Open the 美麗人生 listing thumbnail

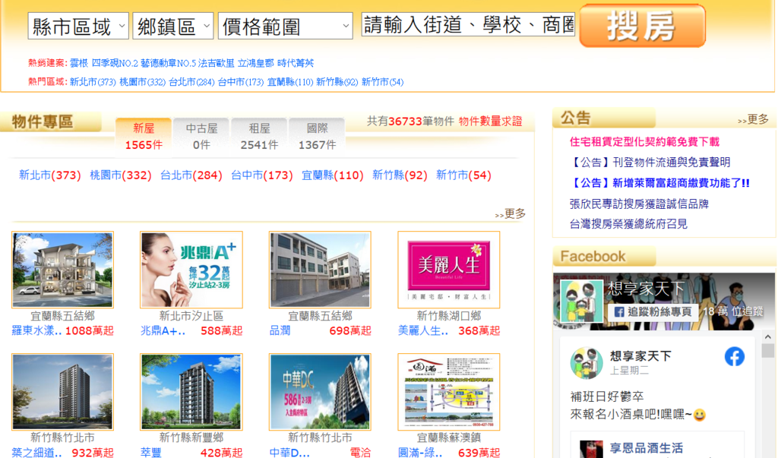tap(448, 270)
